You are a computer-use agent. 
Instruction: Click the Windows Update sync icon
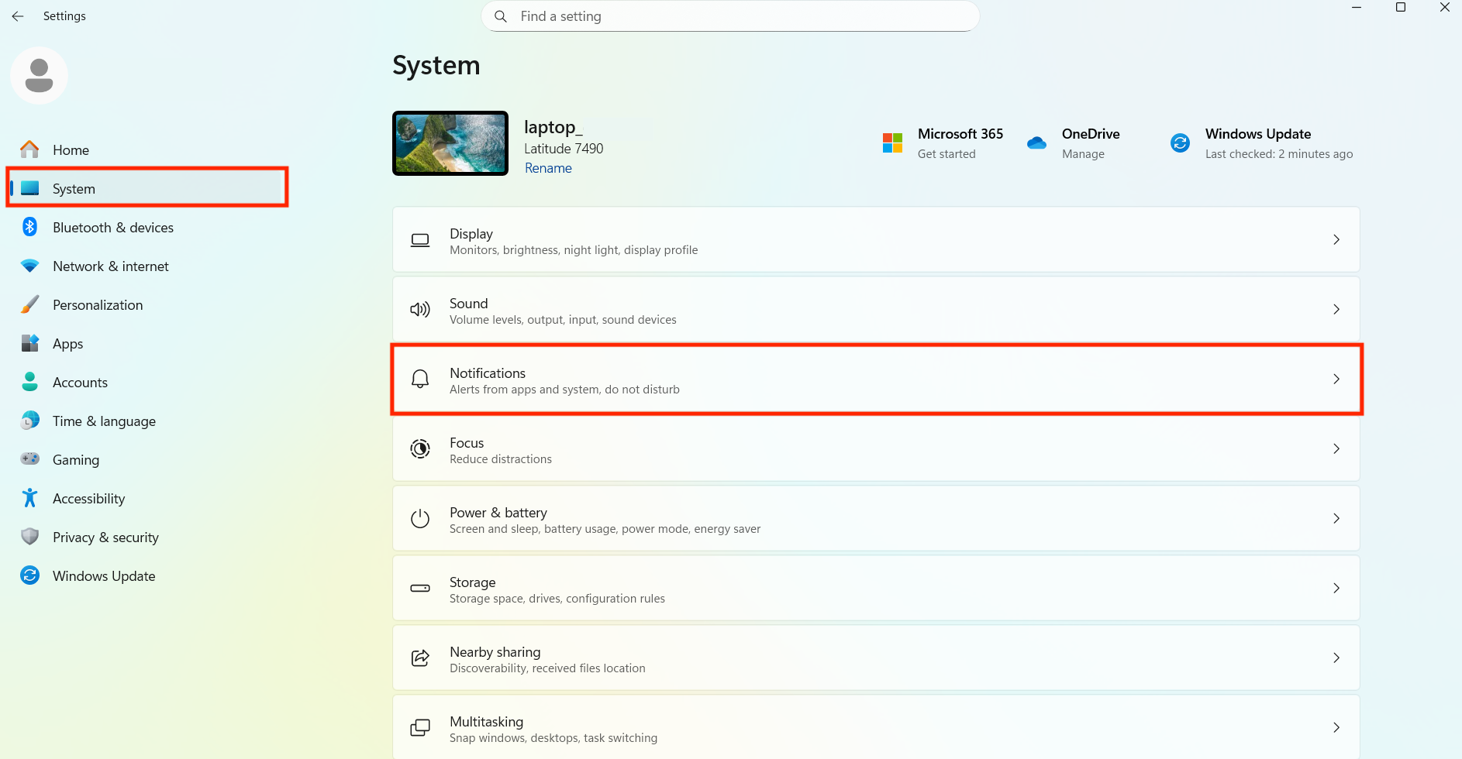tap(29, 575)
